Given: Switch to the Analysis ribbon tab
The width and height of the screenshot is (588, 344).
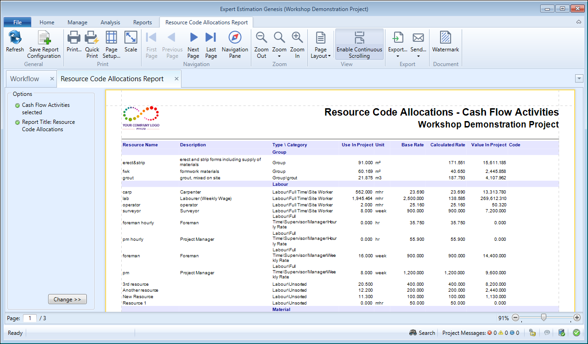Looking at the screenshot, I should click(110, 22).
